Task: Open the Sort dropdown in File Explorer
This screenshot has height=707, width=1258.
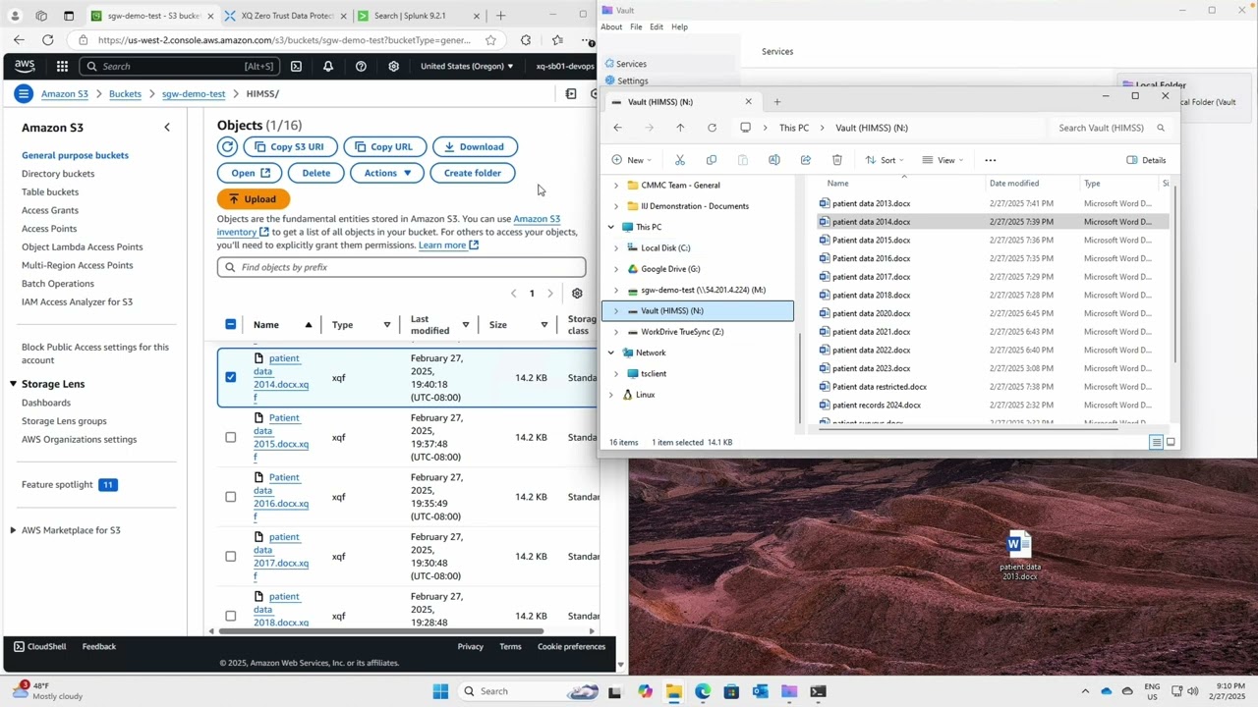Action: click(x=886, y=160)
